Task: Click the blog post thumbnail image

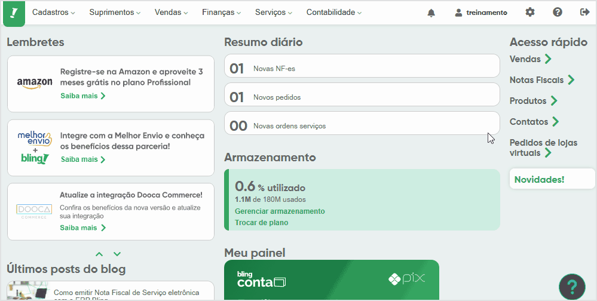Action: tap(29, 291)
